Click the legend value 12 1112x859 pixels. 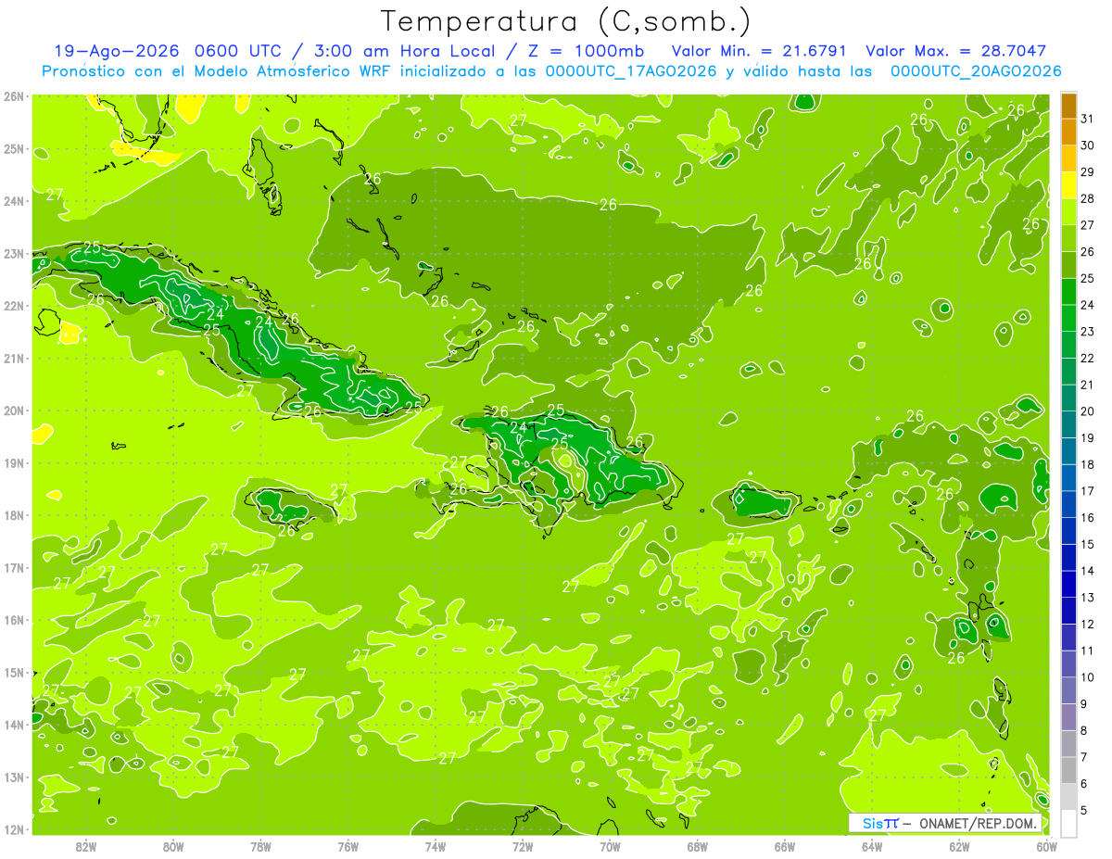tap(1088, 624)
